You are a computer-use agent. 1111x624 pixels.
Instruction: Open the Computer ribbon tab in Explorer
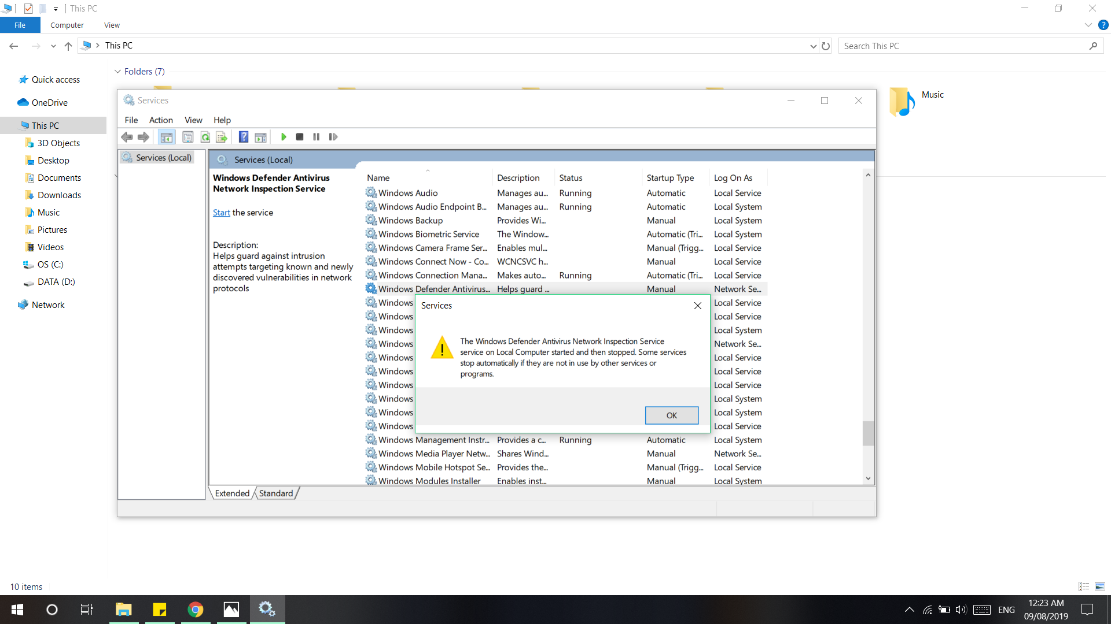(67, 25)
